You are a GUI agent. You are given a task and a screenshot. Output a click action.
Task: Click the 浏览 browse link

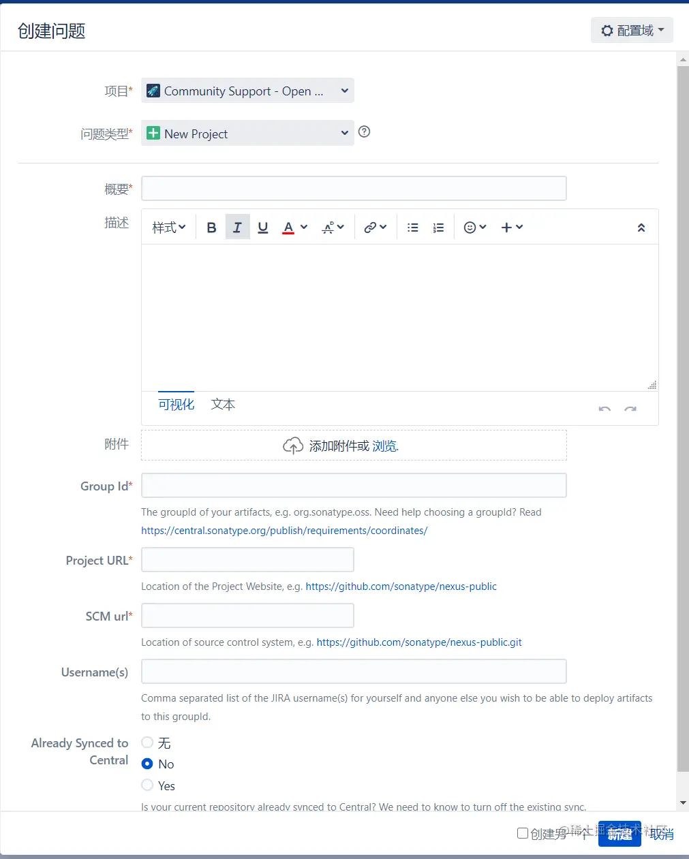pyautogui.click(x=385, y=446)
